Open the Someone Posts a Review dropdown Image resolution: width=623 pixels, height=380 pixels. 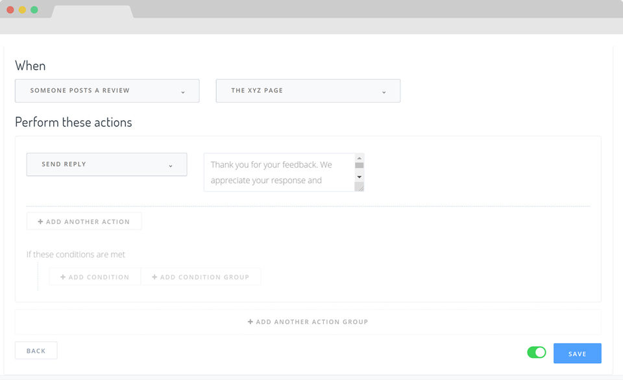point(106,91)
